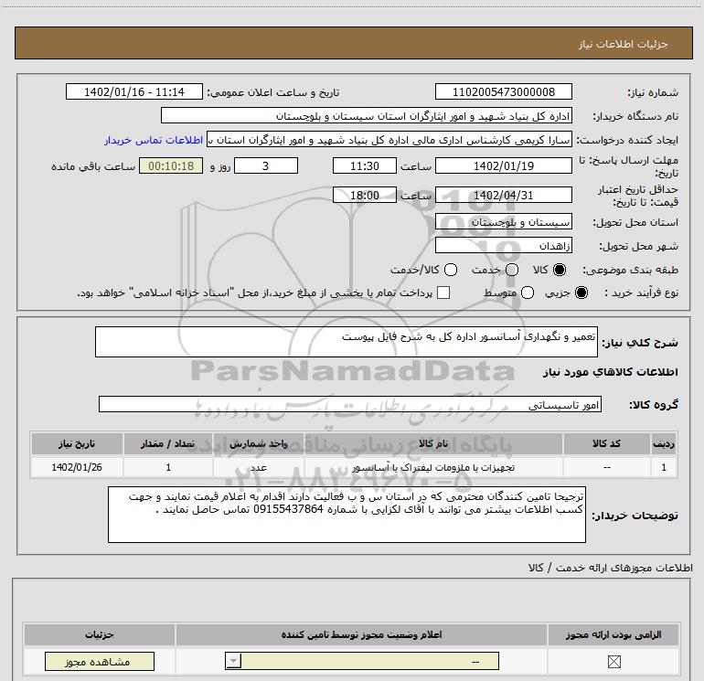Click the جزئیات column header
This screenshot has height=681, width=704.
[x=100, y=634]
